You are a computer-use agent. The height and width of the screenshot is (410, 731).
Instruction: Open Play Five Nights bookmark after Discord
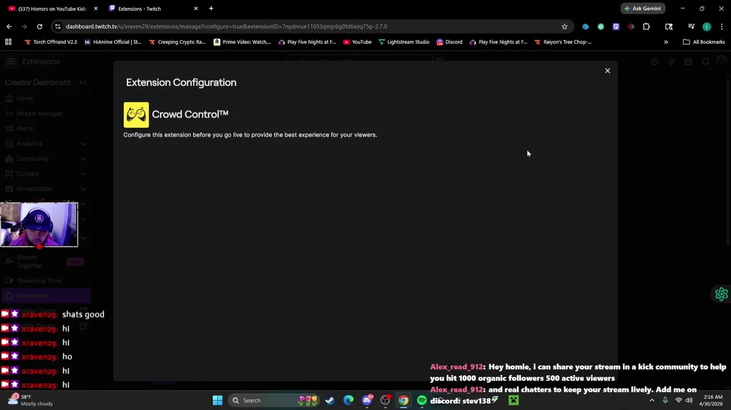498,42
